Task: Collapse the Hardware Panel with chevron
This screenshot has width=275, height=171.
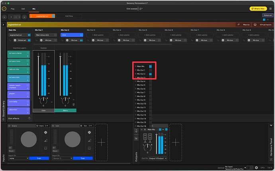Action: (271, 125)
